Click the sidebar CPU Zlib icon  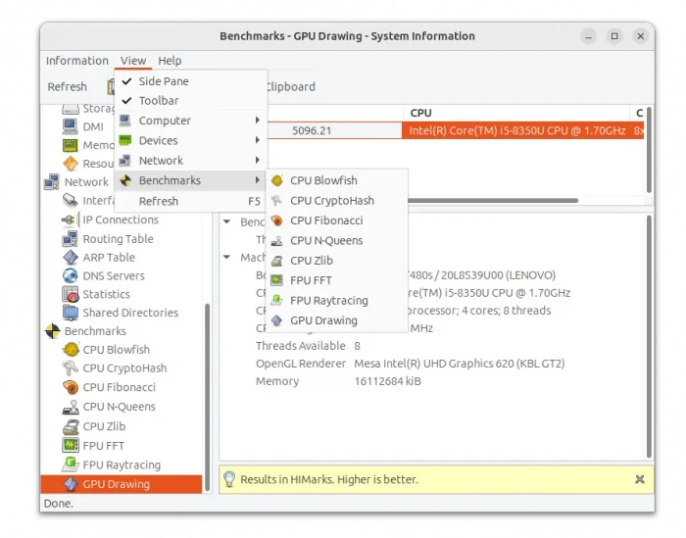(71, 426)
